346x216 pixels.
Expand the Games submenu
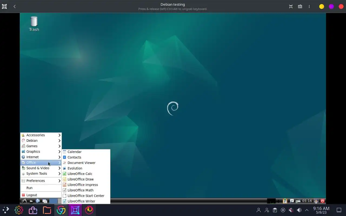pyautogui.click(x=41, y=146)
